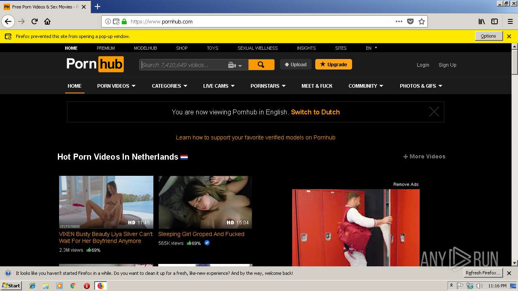Click the pop-up blocked icon in yellow bar
Image resolution: width=518 pixels, height=291 pixels.
(x=8, y=36)
